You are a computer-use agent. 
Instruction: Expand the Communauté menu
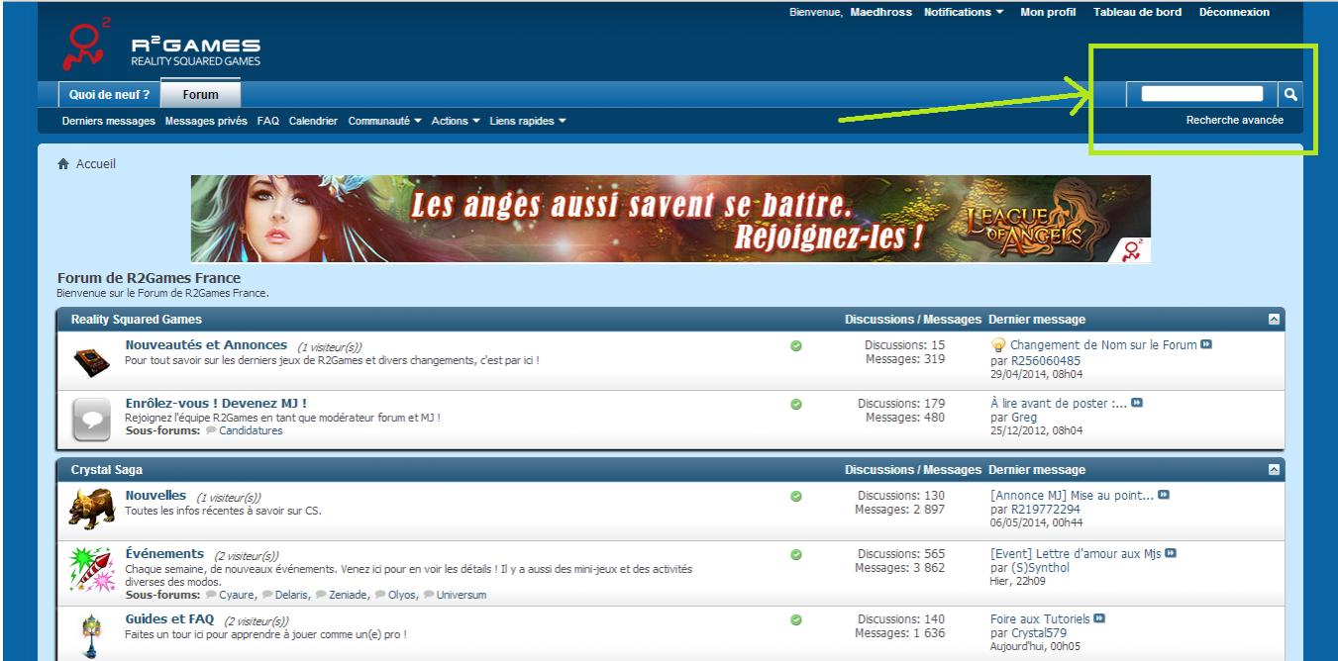click(384, 121)
